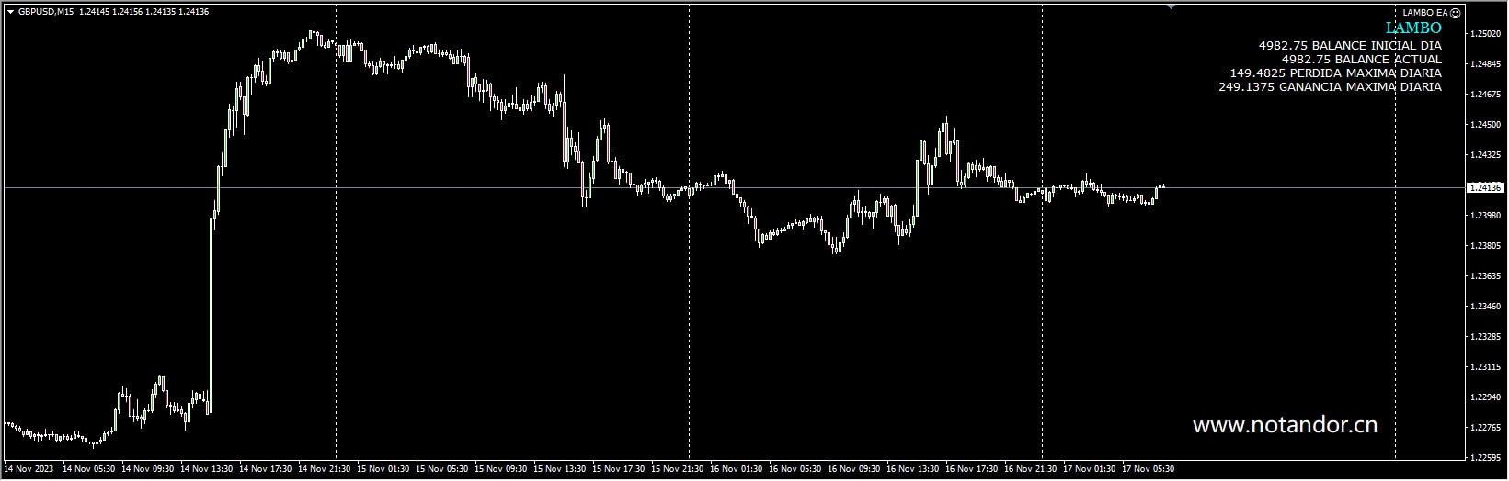The height and width of the screenshot is (481, 1509).
Task: Click time axis label '16 Nov 09:30'
Action: (x=854, y=468)
